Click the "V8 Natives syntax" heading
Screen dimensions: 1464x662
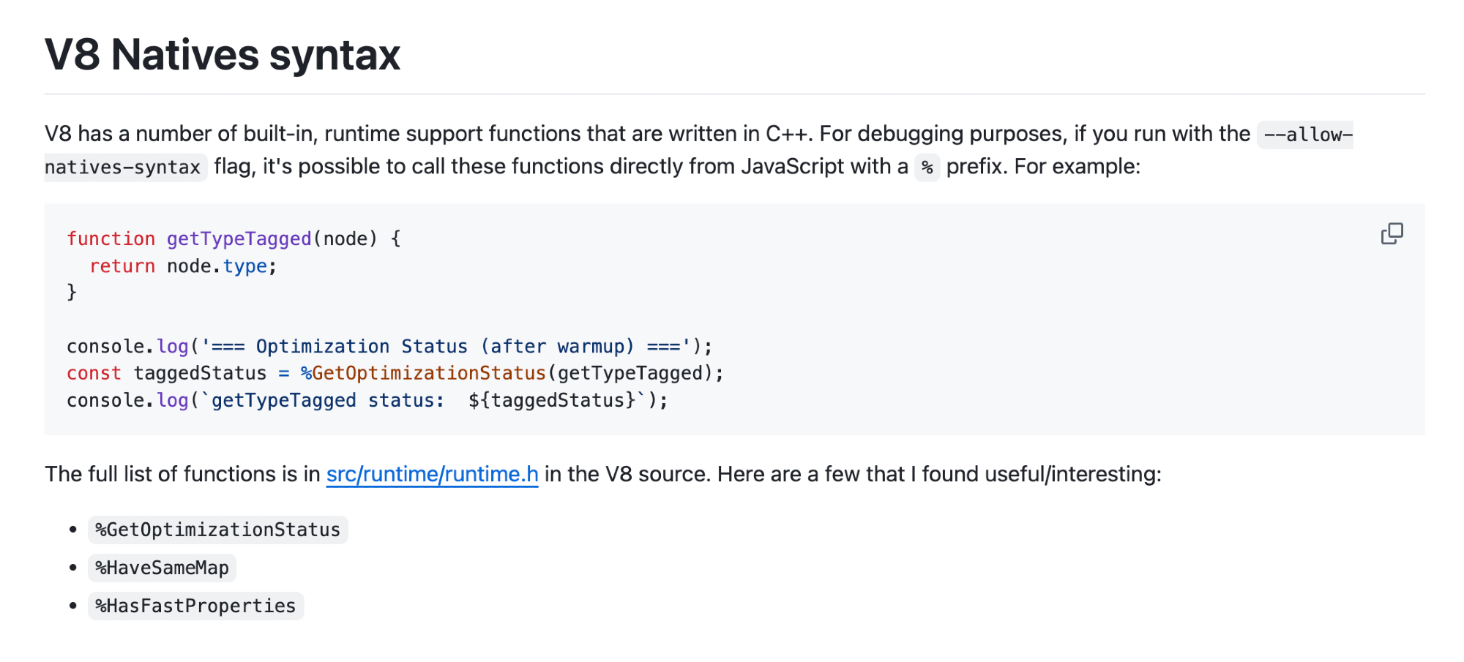223,55
